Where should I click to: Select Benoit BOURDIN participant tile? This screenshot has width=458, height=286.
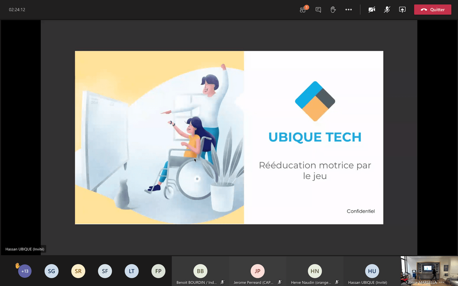200,271
